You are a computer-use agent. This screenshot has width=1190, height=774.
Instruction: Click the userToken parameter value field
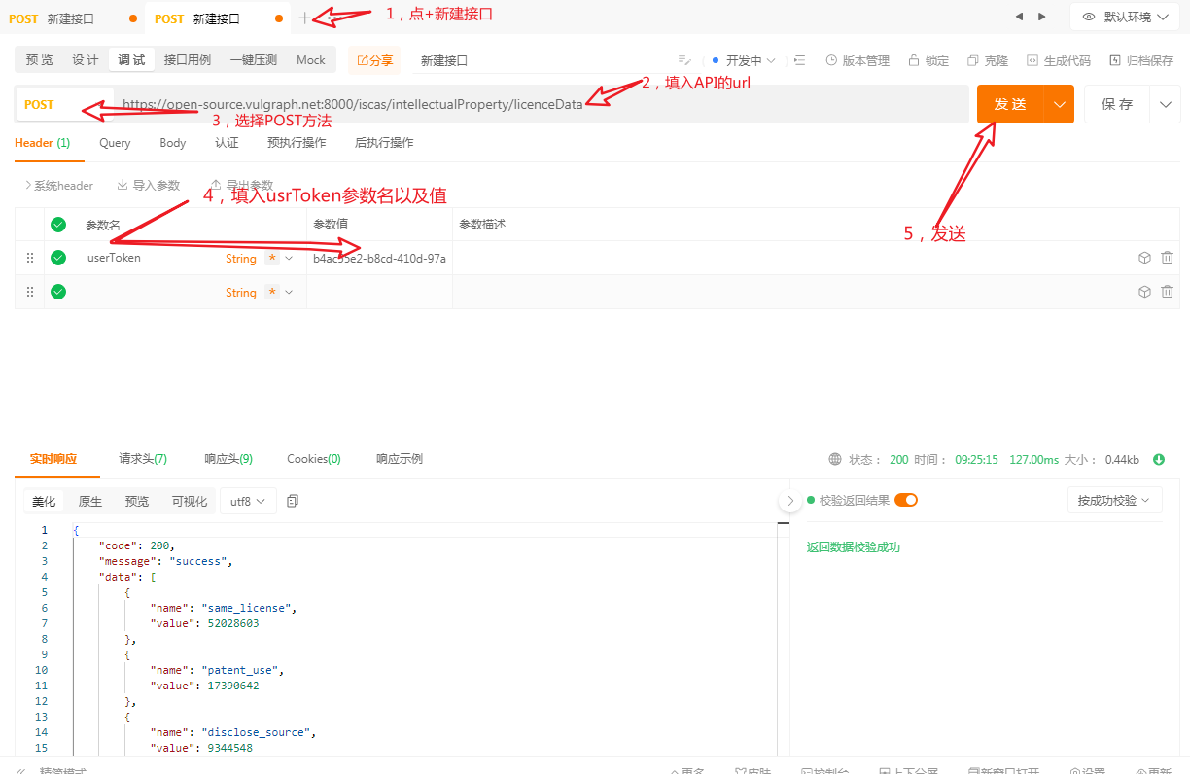click(379, 258)
